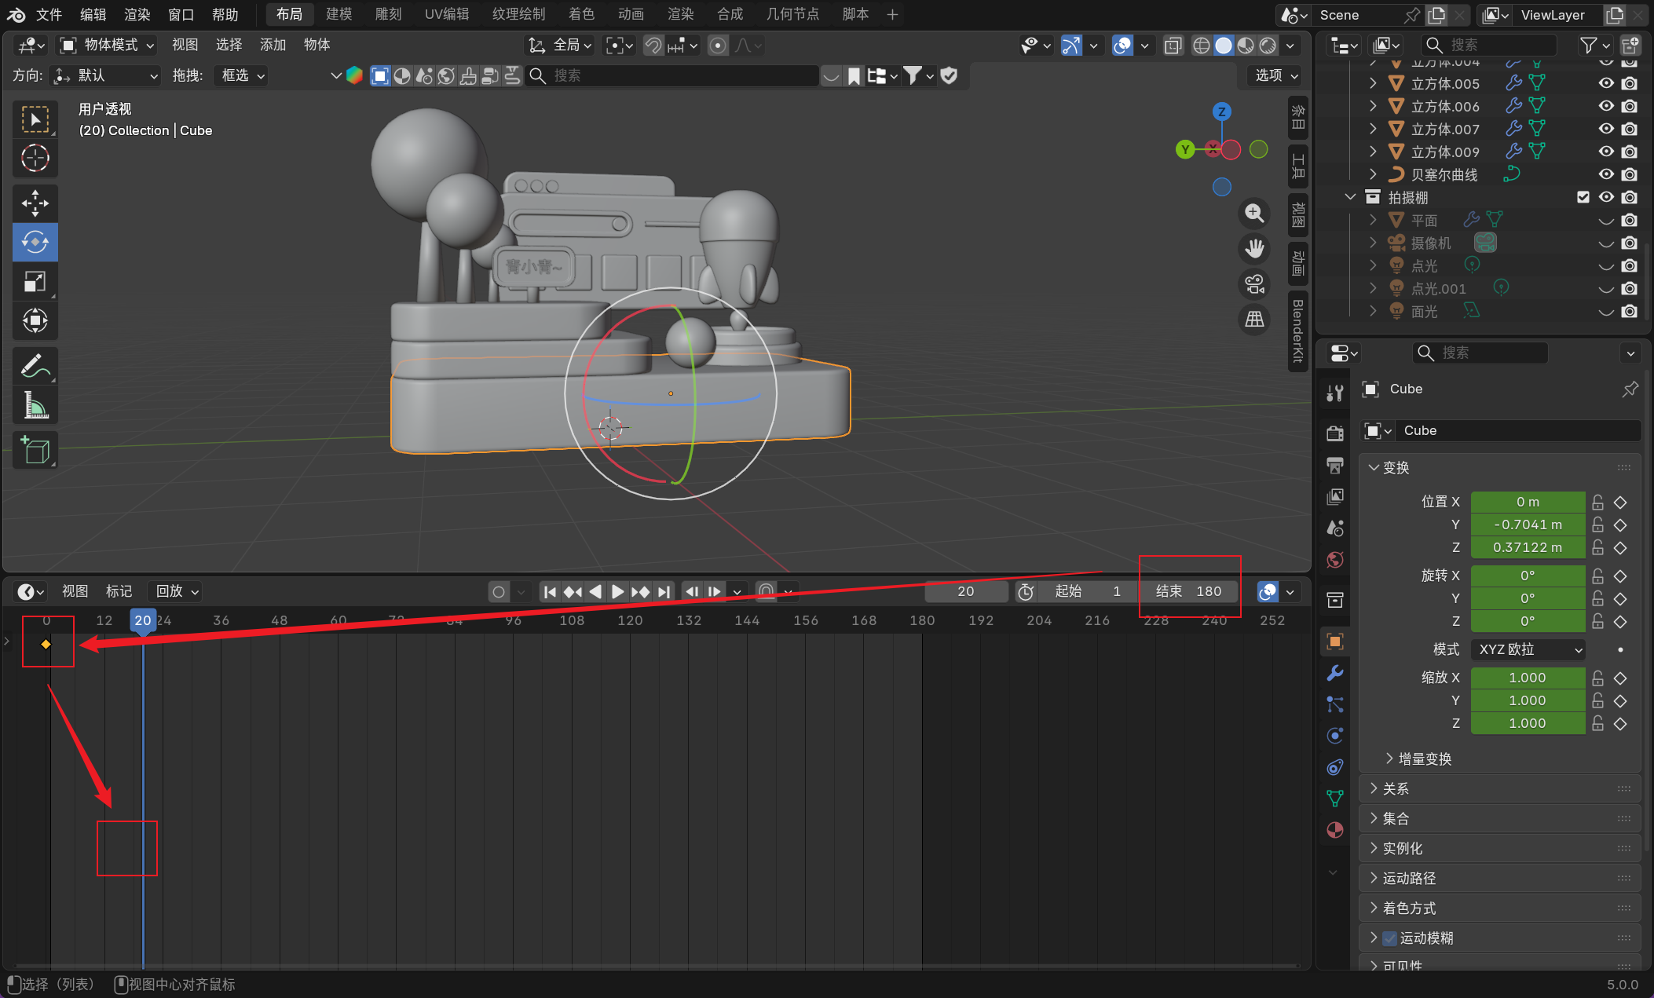Screen dimensions: 1654x998
Task: Select the Scale tool in toolbar
Action: [x=35, y=281]
